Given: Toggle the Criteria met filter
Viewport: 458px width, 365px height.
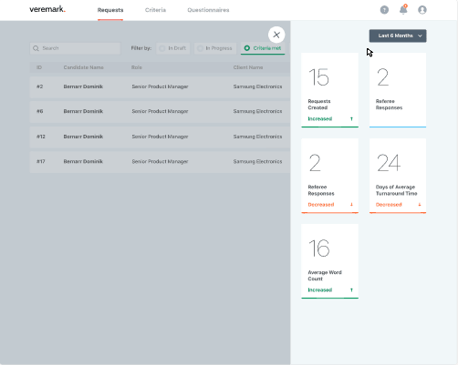Looking at the screenshot, I should [x=263, y=48].
